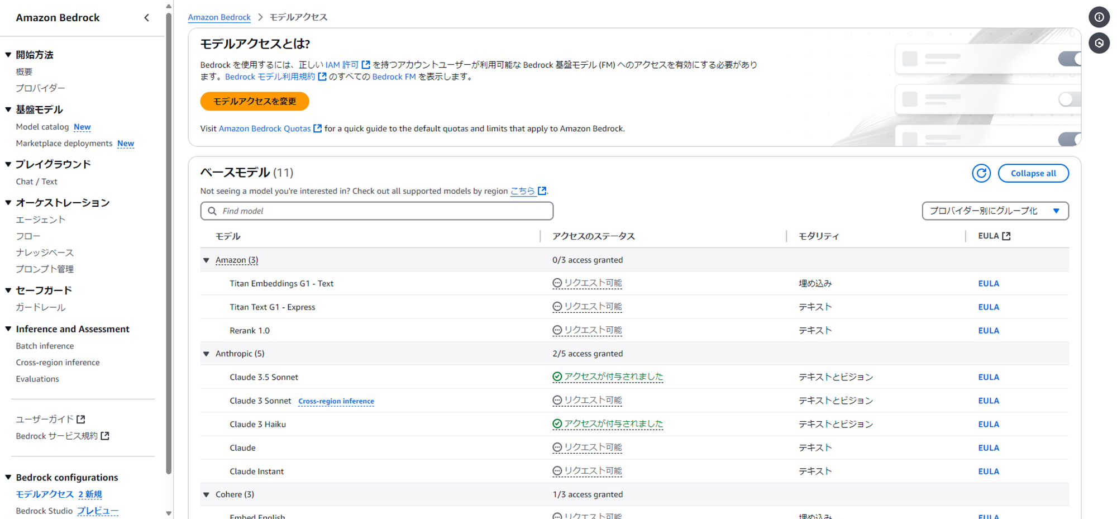1117x519 pixels.
Task: Click scroll-down arrow of the sidebar scrollbar
Action: tap(169, 513)
